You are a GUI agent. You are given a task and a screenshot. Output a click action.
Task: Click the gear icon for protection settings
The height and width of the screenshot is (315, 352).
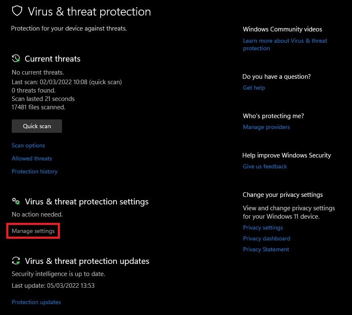pyautogui.click(x=16, y=201)
